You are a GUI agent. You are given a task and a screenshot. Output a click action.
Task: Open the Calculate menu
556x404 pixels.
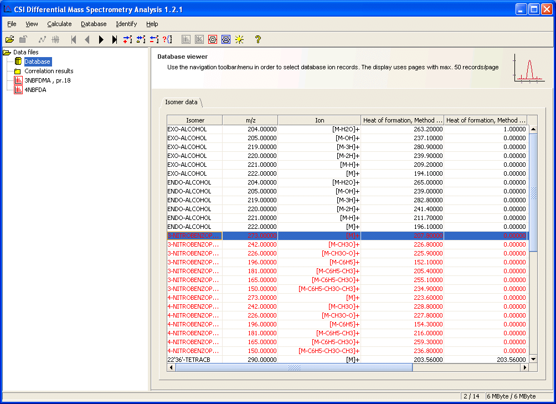pyautogui.click(x=59, y=24)
